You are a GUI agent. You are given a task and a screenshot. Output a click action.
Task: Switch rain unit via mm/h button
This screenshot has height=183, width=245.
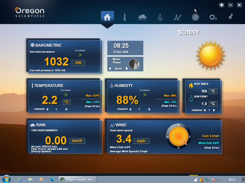[77, 141]
